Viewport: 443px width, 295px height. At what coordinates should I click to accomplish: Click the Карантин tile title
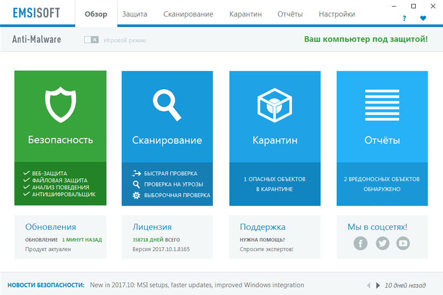pos(275,140)
